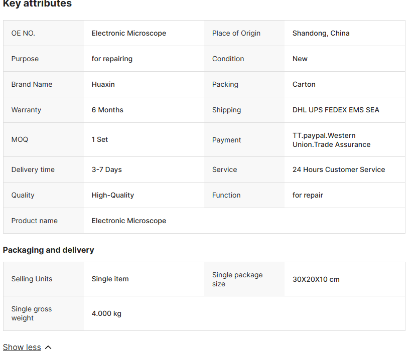Click the High-Quality value cell
This screenshot has width=414, height=354.
(112, 195)
